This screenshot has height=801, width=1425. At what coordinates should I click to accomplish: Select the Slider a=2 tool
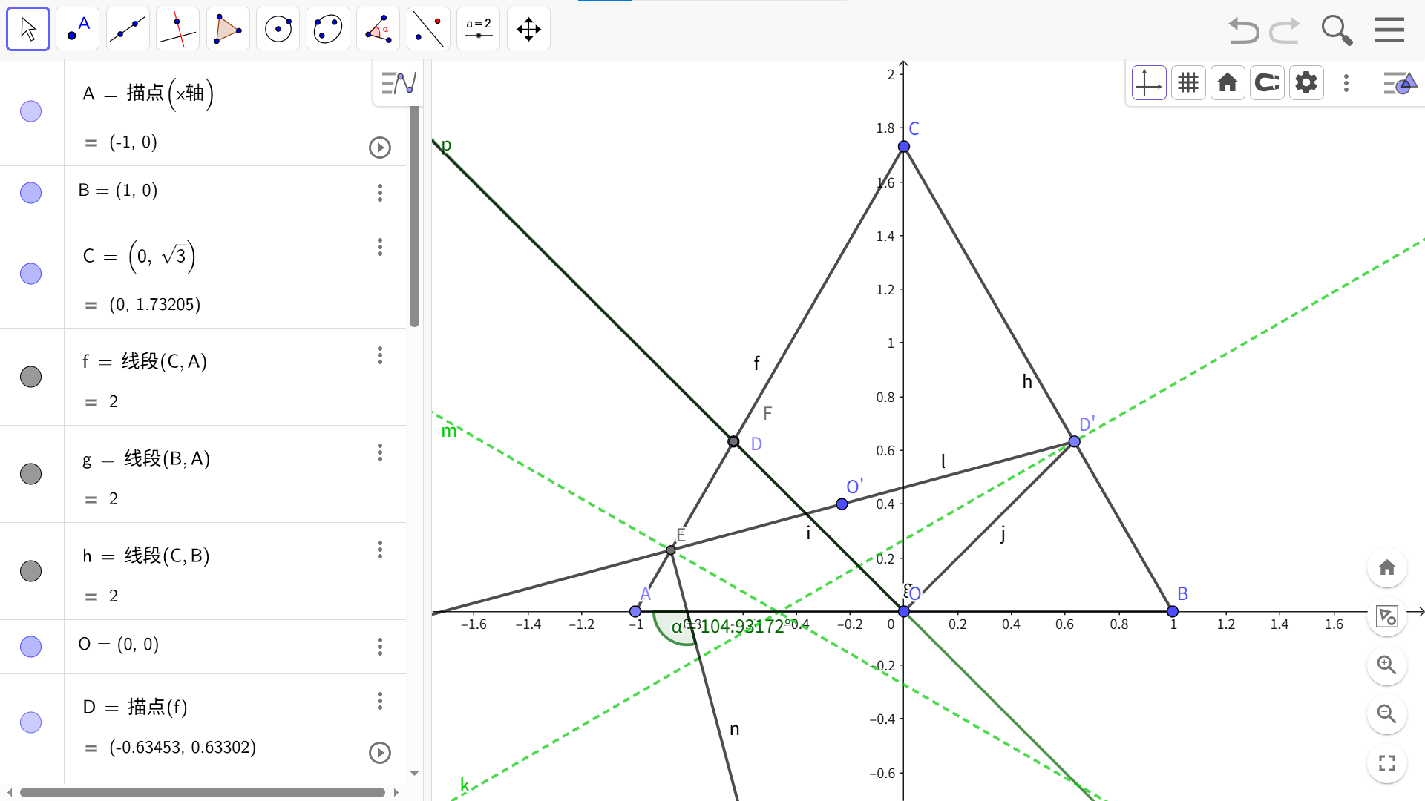point(479,29)
